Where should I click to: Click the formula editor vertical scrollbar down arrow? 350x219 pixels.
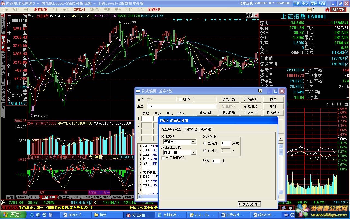point(281,192)
